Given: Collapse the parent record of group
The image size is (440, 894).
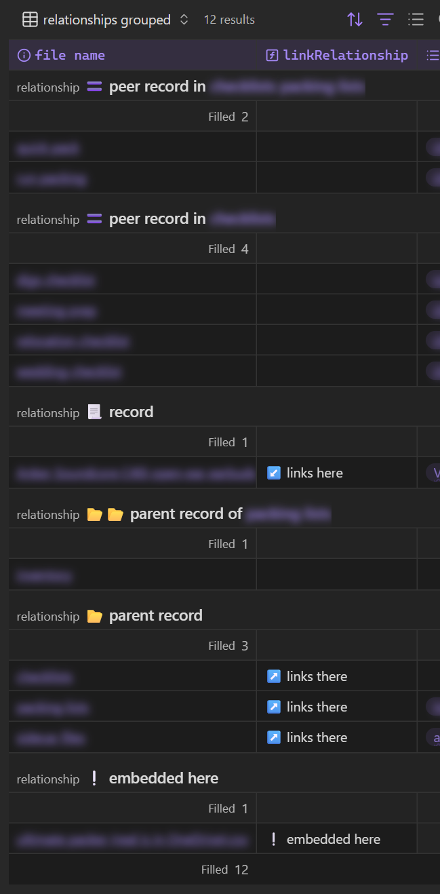Looking at the screenshot, I should click(x=174, y=514).
